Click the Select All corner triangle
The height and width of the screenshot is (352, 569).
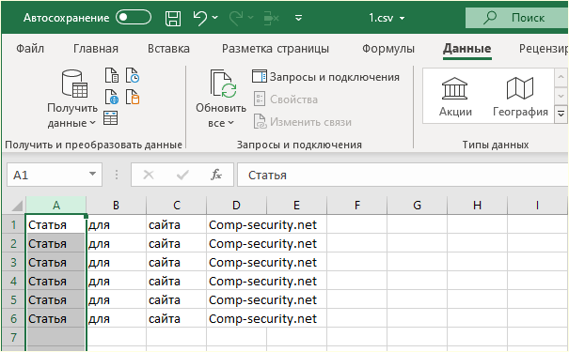(17, 207)
